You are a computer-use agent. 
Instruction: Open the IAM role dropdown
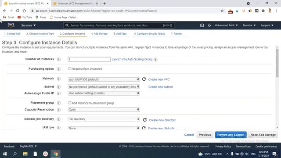click(104, 128)
